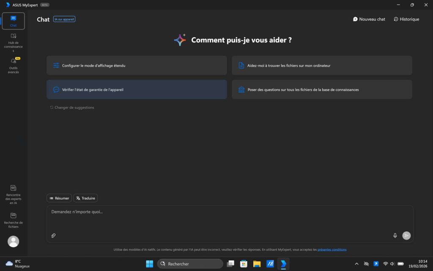Screen dimensions: 433x271
Task: Select the 'Vérifier l'état de garantie' suggestion
Action: 136,89
